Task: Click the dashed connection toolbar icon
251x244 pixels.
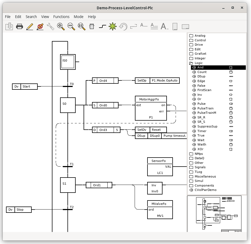Action: [134, 26]
